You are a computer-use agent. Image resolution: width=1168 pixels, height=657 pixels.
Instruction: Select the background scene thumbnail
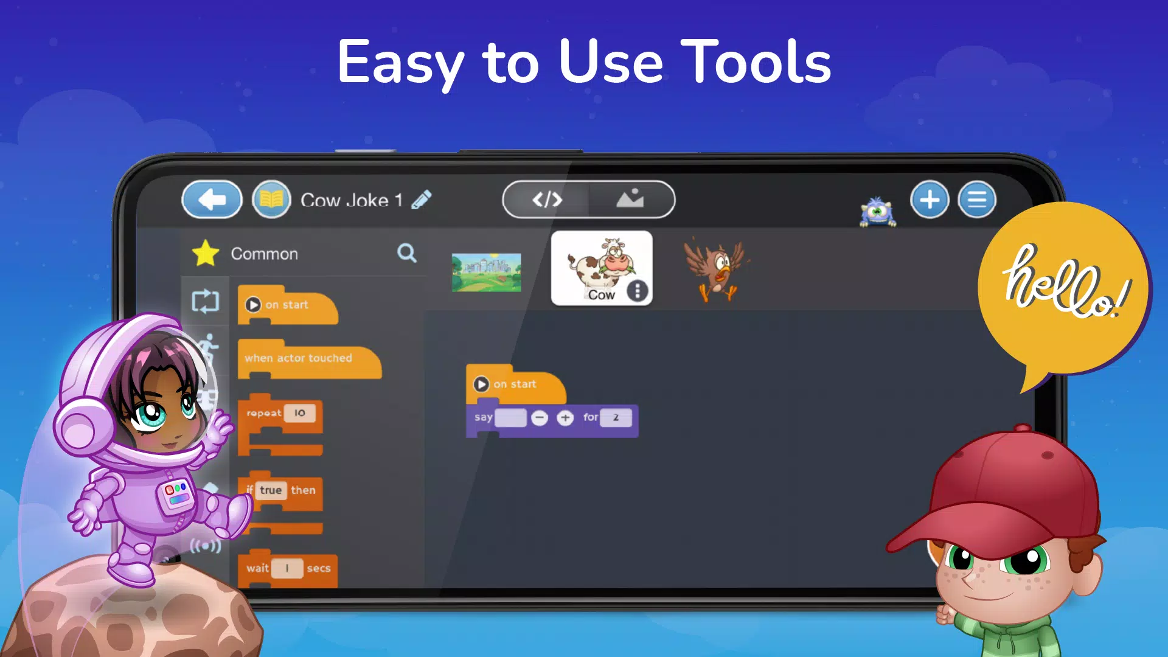point(486,268)
